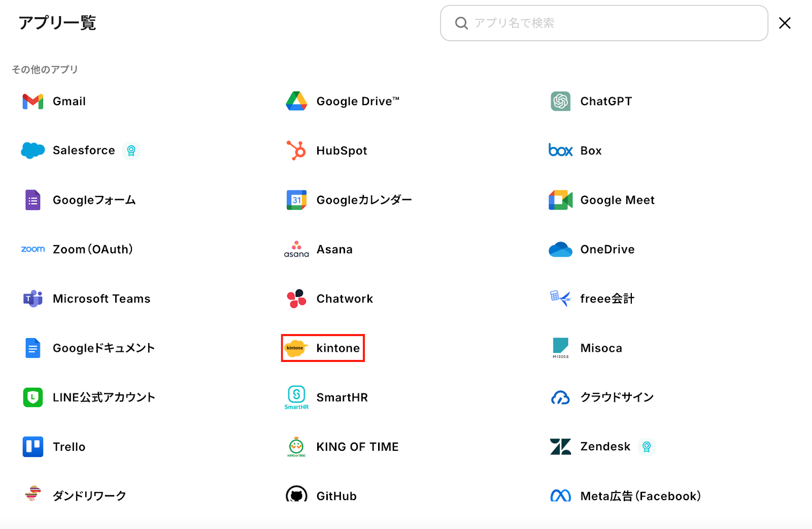
Task: Choose the Chatwork app entry
Action: click(344, 299)
